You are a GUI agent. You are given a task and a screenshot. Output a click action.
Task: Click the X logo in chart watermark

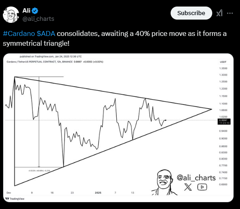point(188,187)
